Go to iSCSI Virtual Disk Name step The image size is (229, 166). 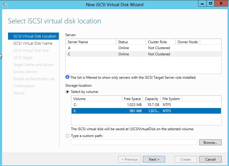point(33,43)
